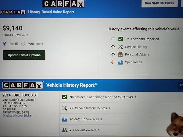Expand the 22 Service history records row
183x137 pixels.
click(109, 108)
